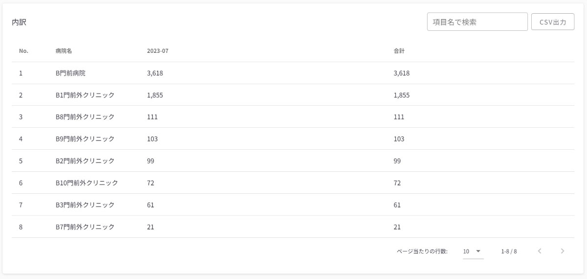Sort by the 合計 column header
The height and width of the screenshot is (279, 587).
click(399, 51)
